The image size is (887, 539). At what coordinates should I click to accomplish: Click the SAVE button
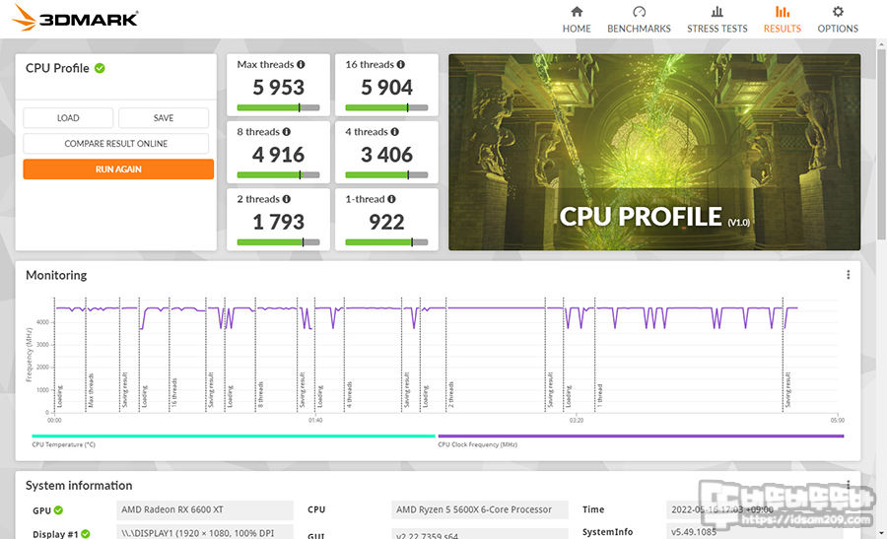(x=164, y=117)
